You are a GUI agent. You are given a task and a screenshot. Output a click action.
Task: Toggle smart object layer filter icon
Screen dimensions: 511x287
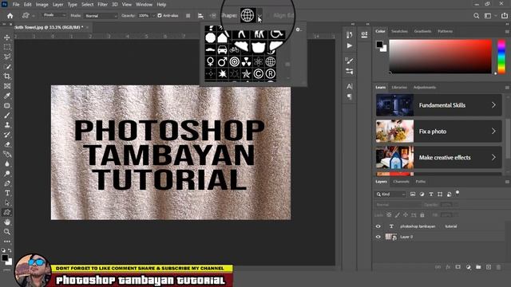449,195
